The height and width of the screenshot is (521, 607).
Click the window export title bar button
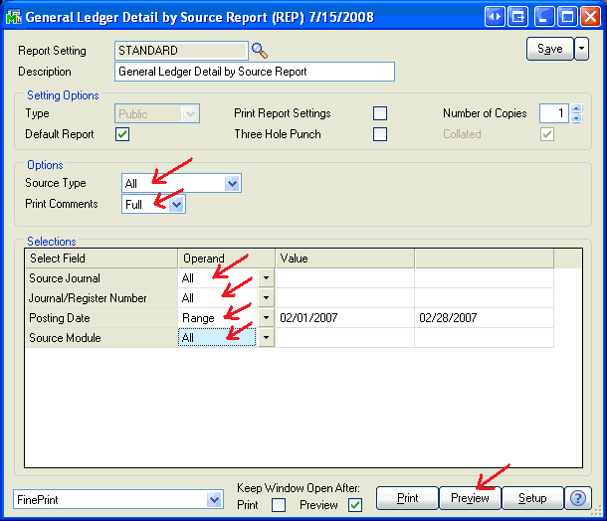[x=517, y=17]
